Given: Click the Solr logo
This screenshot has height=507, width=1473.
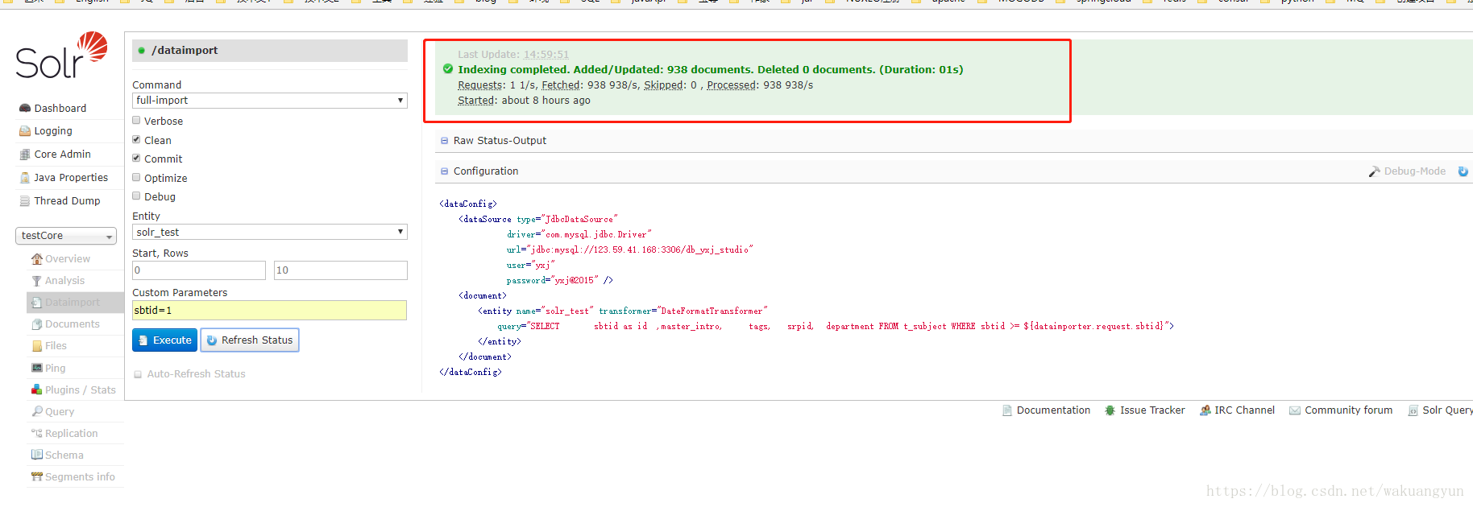Looking at the screenshot, I should pyautogui.click(x=61, y=55).
